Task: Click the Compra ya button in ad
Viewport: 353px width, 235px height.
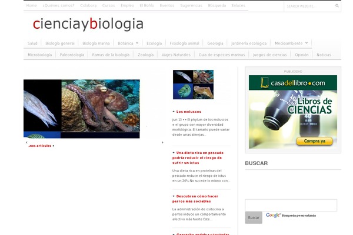Action: coord(315,141)
